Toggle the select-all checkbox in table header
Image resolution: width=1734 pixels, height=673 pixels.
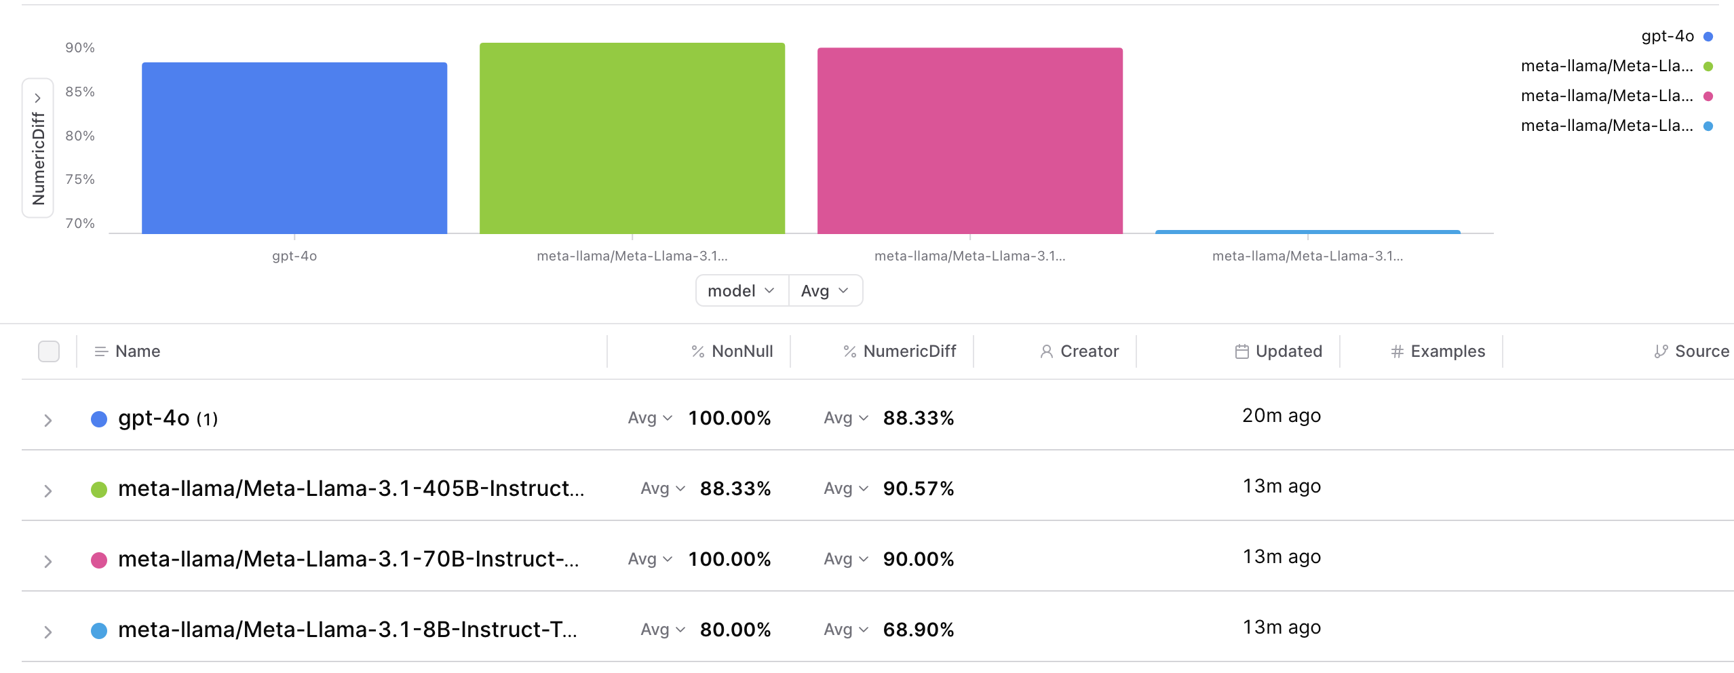click(49, 351)
